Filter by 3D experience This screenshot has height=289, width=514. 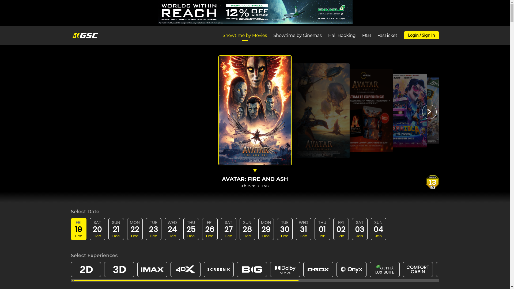[x=119, y=269]
